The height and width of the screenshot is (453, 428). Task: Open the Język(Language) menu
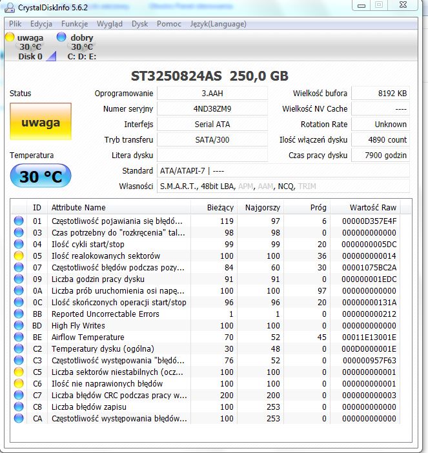coord(218,24)
